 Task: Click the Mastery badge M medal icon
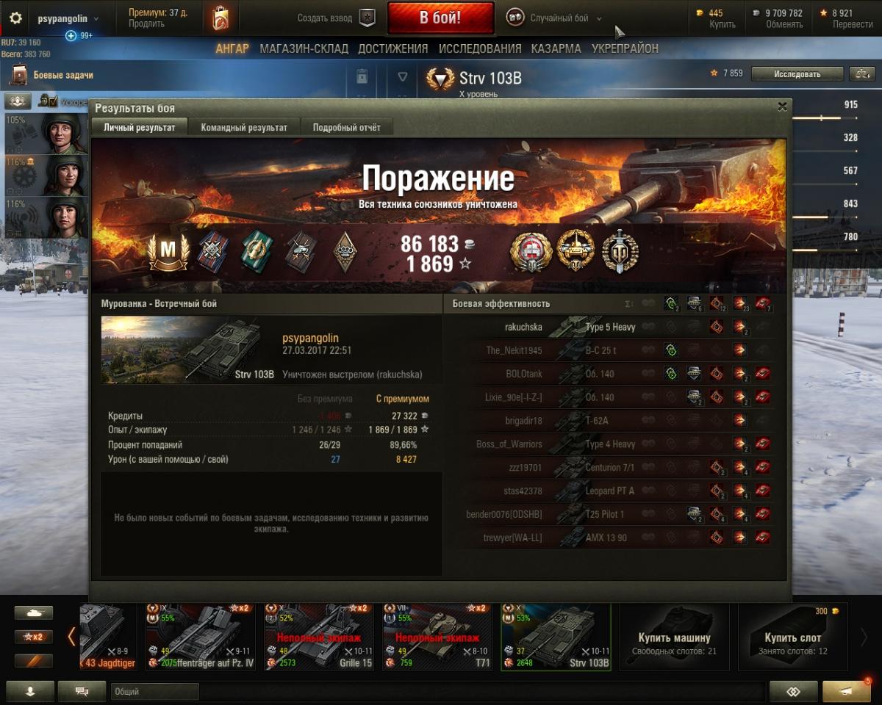pyautogui.click(x=168, y=251)
